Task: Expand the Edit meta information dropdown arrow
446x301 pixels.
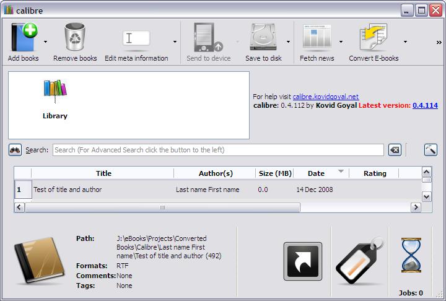Action: tap(175, 42)
